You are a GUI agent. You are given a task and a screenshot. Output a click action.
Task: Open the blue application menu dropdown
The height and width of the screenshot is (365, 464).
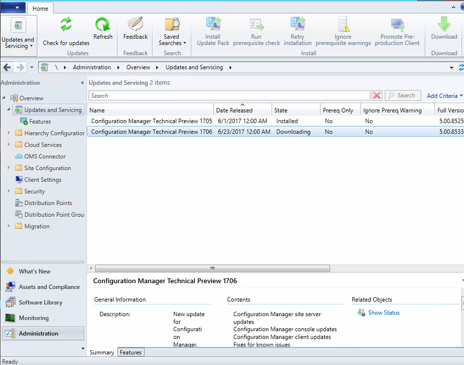(12, 7)
